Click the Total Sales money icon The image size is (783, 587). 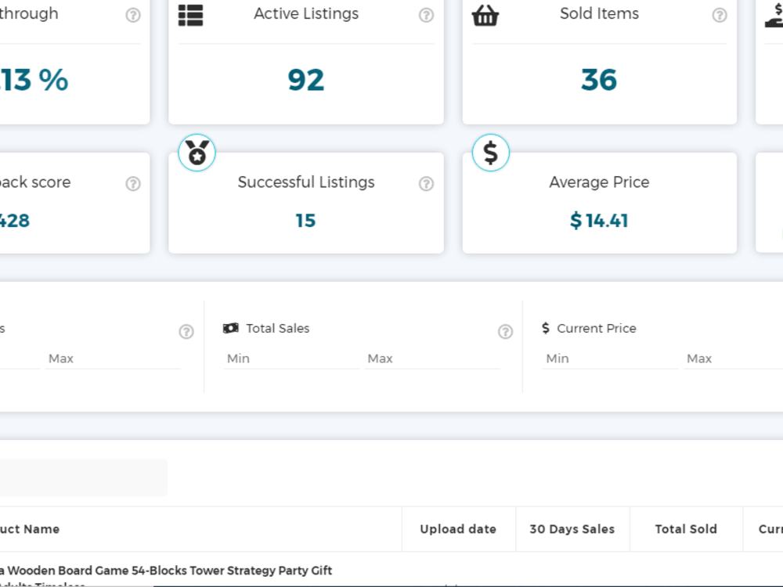pos(231,329)
